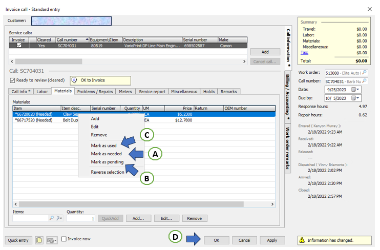380x250 pixels.
Task: Enable the Invoice now checkbox
Action: click(64, 239)
